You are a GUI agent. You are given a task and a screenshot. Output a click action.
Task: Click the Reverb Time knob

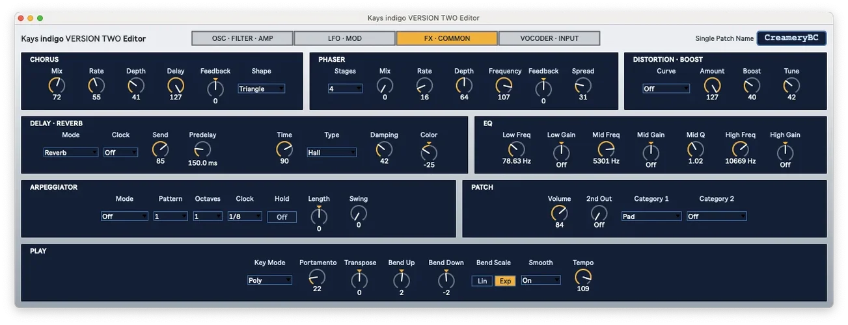point(284,149)
